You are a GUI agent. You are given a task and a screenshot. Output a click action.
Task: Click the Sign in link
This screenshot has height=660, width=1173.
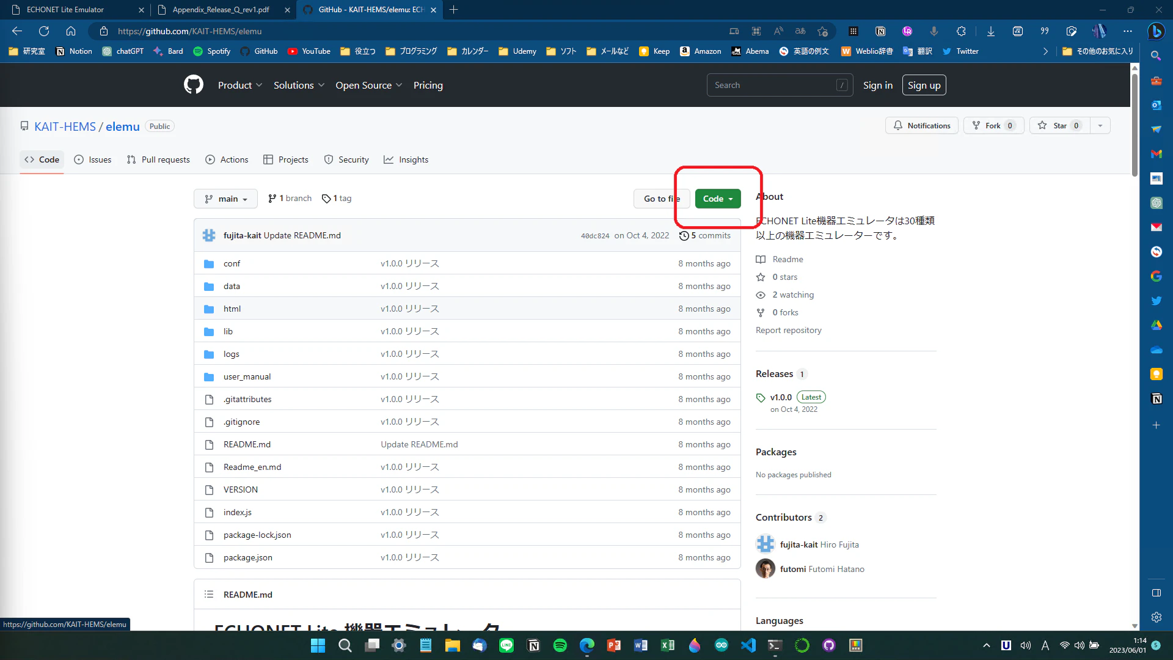click(x=877, y=86)
